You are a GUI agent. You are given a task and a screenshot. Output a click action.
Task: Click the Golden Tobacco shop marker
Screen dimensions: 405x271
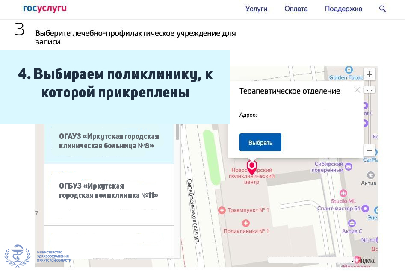349,70
